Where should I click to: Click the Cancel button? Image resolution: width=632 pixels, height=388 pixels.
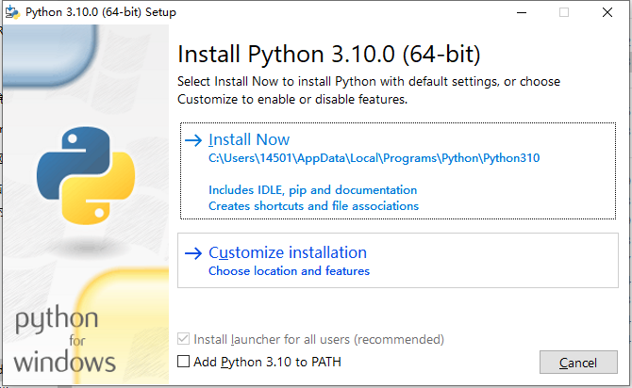point(577,363)
